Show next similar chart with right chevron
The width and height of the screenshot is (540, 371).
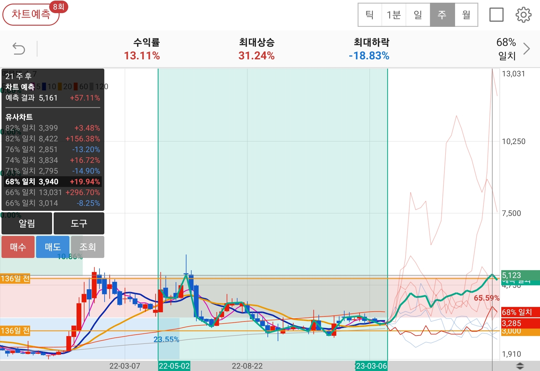527,49
